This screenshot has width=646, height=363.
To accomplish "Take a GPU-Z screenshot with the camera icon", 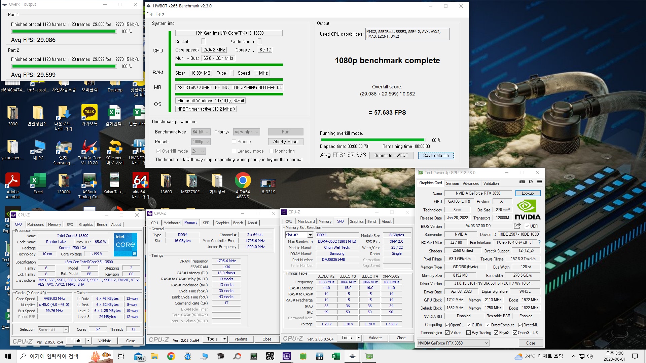I will 522,182.
